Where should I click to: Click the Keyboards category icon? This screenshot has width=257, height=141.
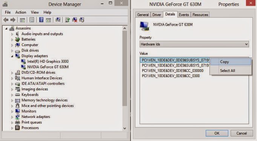17,95
